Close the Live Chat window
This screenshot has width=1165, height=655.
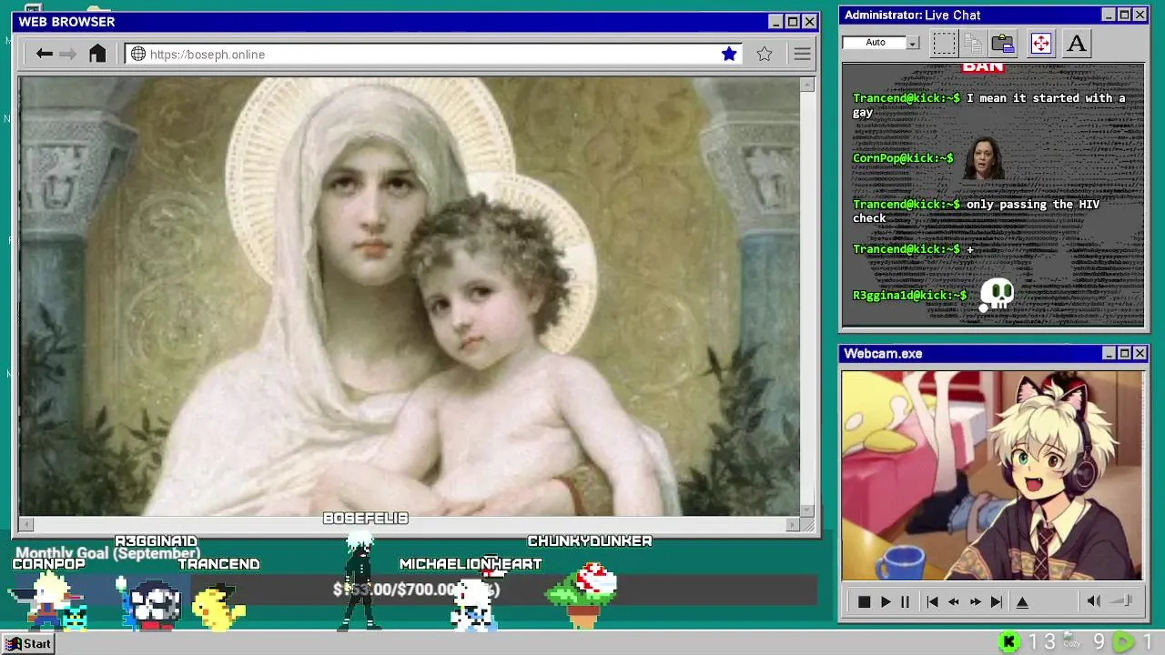[x=1140, y=15]
